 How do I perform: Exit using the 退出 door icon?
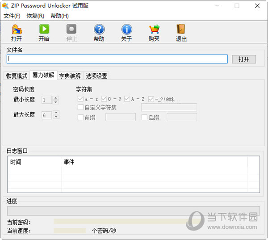[181, 29]
